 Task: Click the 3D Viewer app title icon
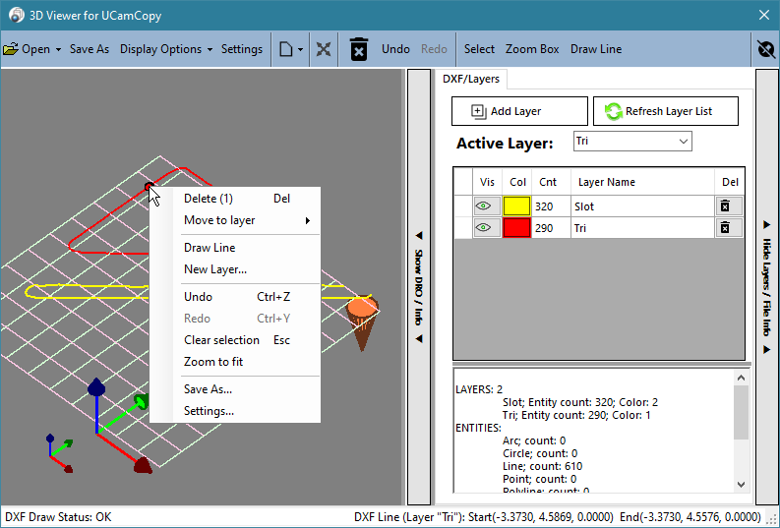[x=17, y=15]
